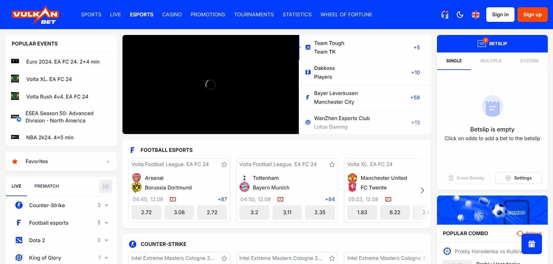Select Tottenham odds 3.2
The width and height of the screenshot is (553, 264).
tap(254, 212)
